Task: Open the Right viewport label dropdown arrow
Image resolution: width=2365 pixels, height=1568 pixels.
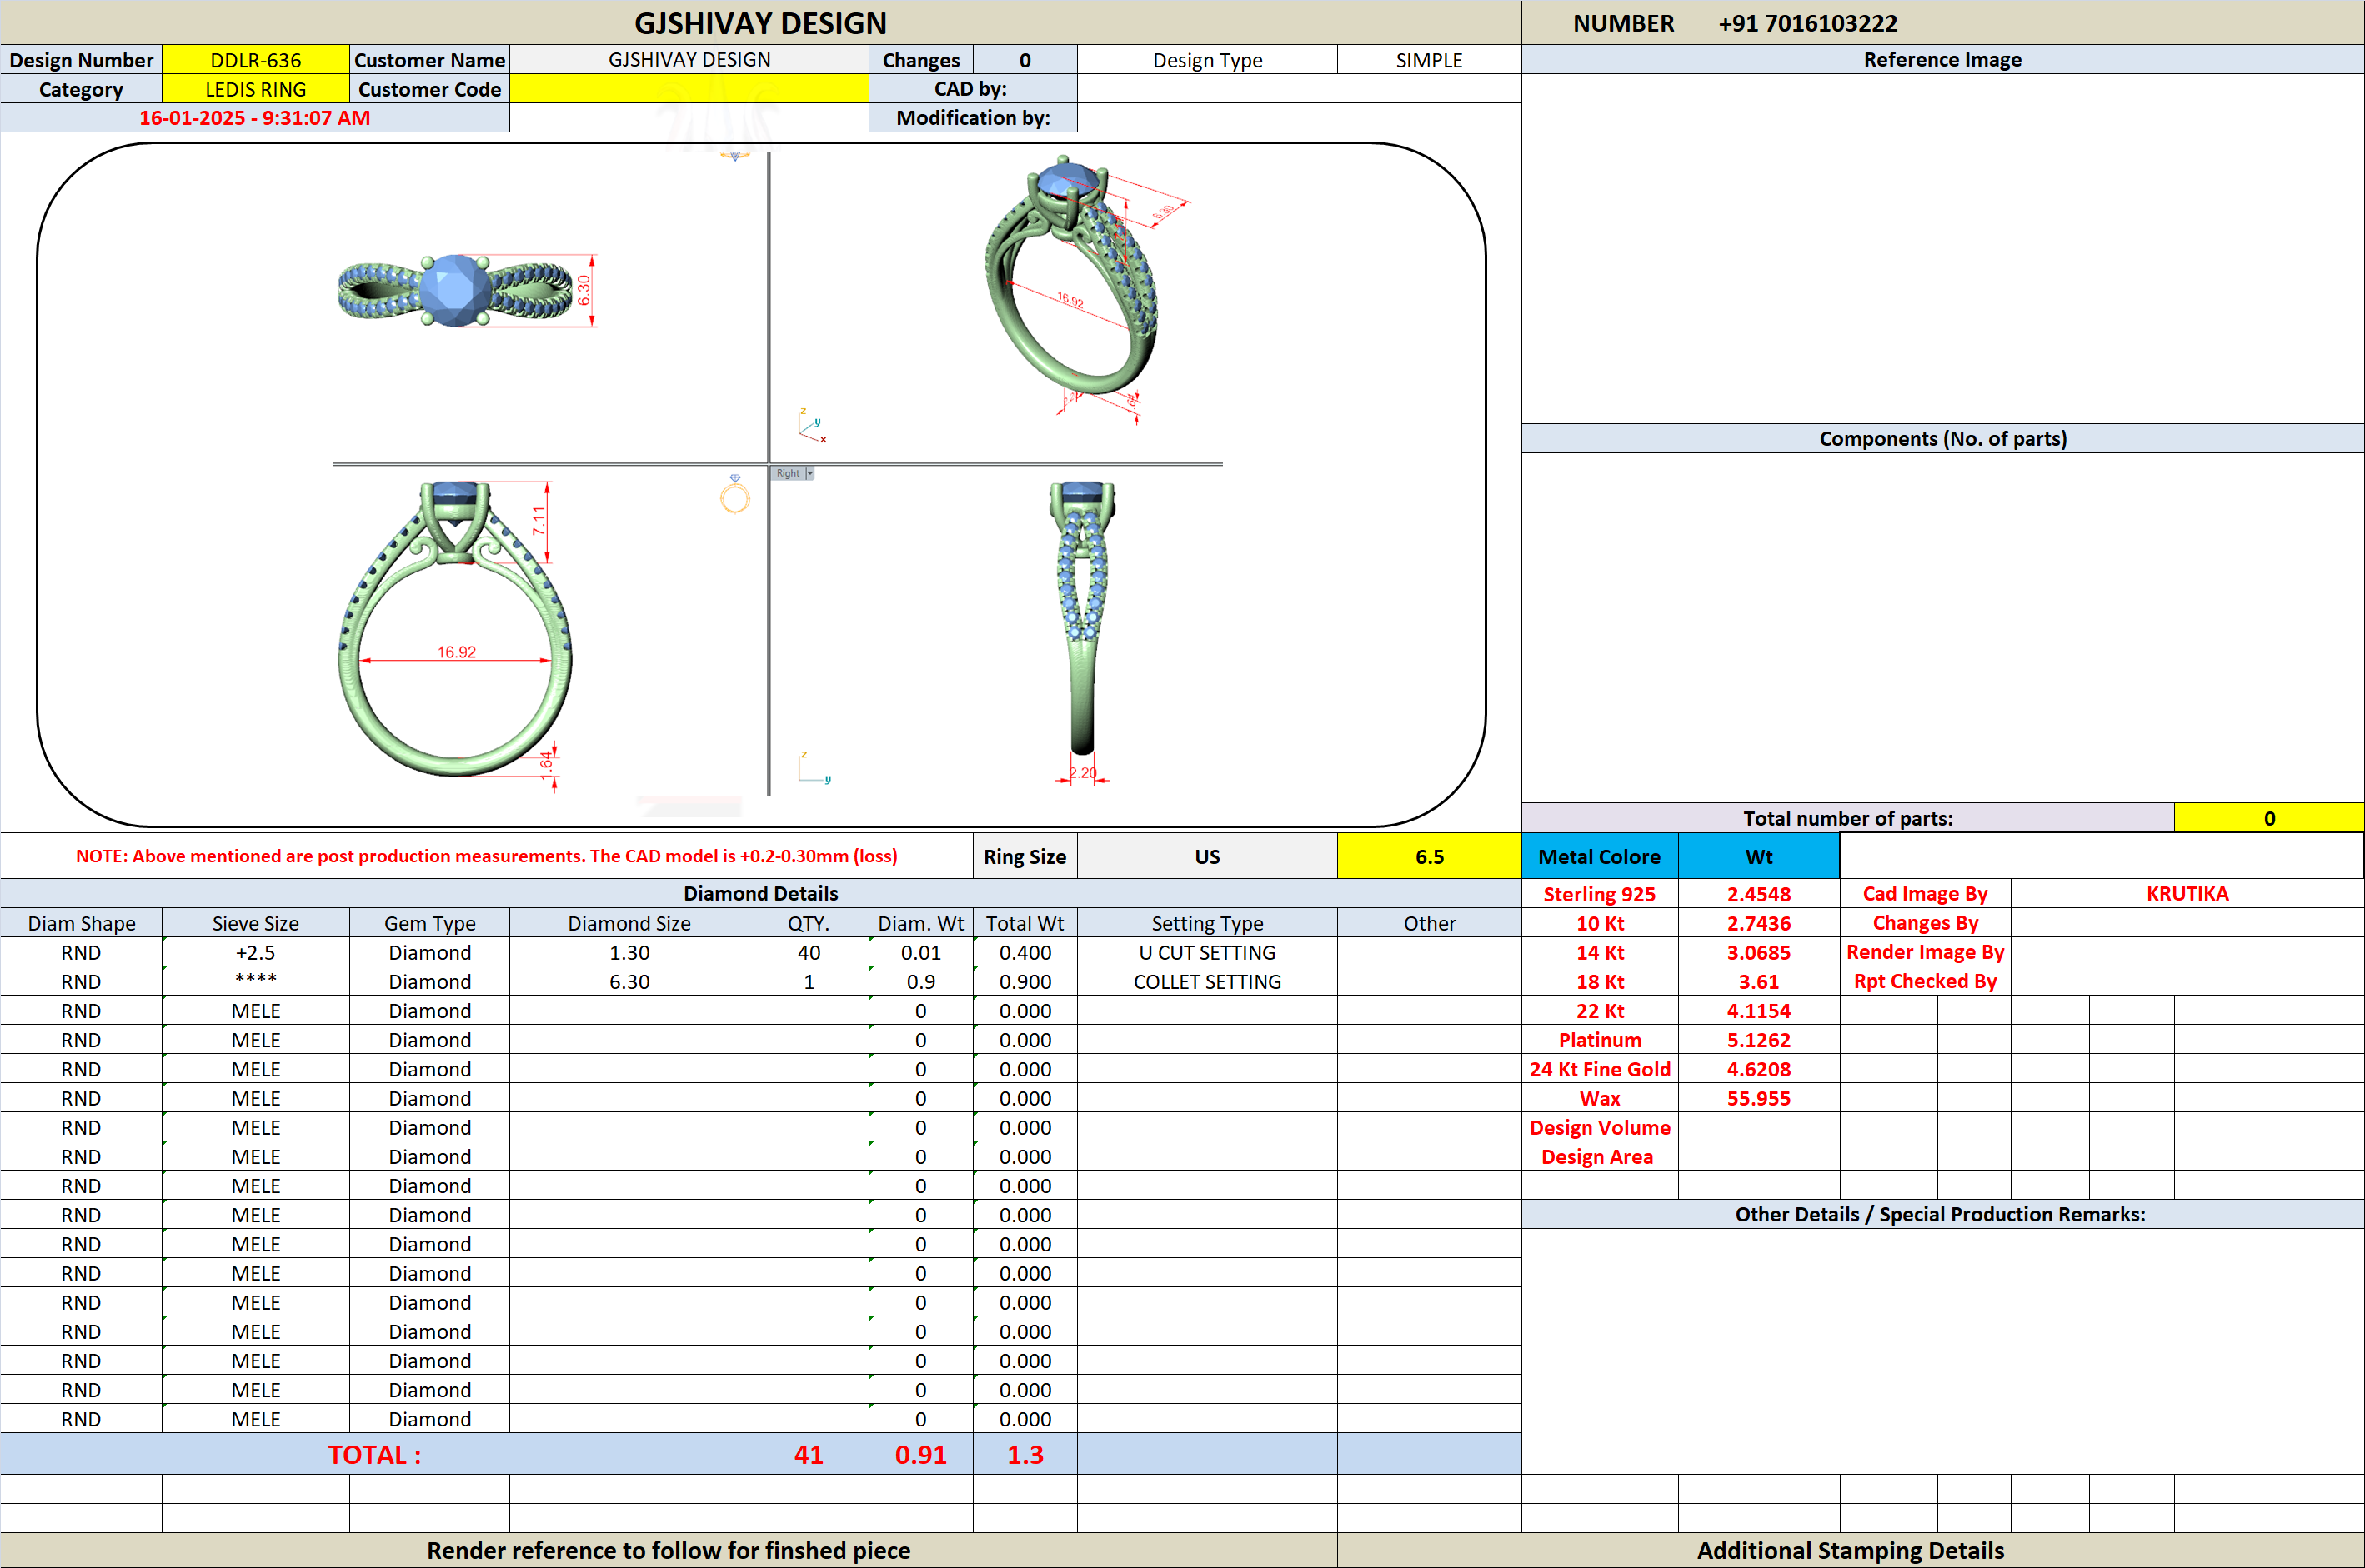Action: coord(809,473)
